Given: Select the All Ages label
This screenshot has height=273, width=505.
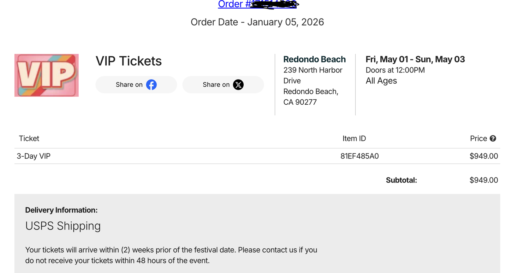Looking at the screenshot, I should [x=381, y=80].
